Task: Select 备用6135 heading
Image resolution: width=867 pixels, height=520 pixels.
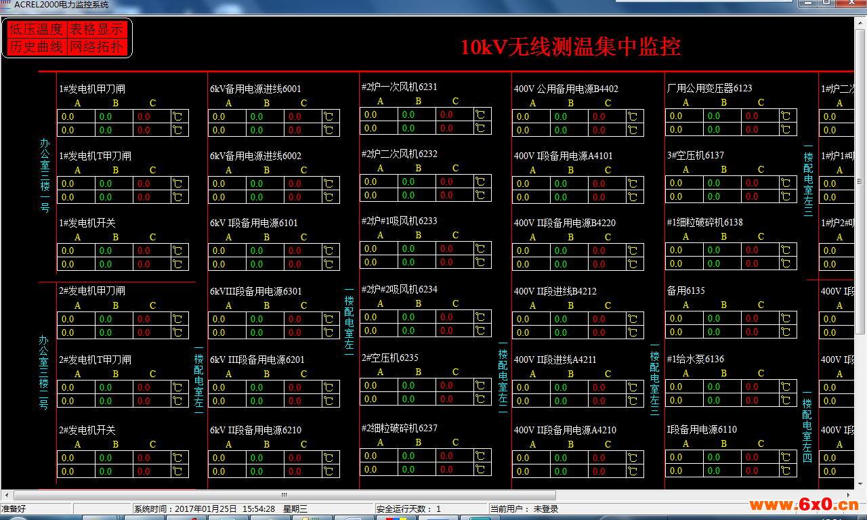Action: click(x=685, y=290)
